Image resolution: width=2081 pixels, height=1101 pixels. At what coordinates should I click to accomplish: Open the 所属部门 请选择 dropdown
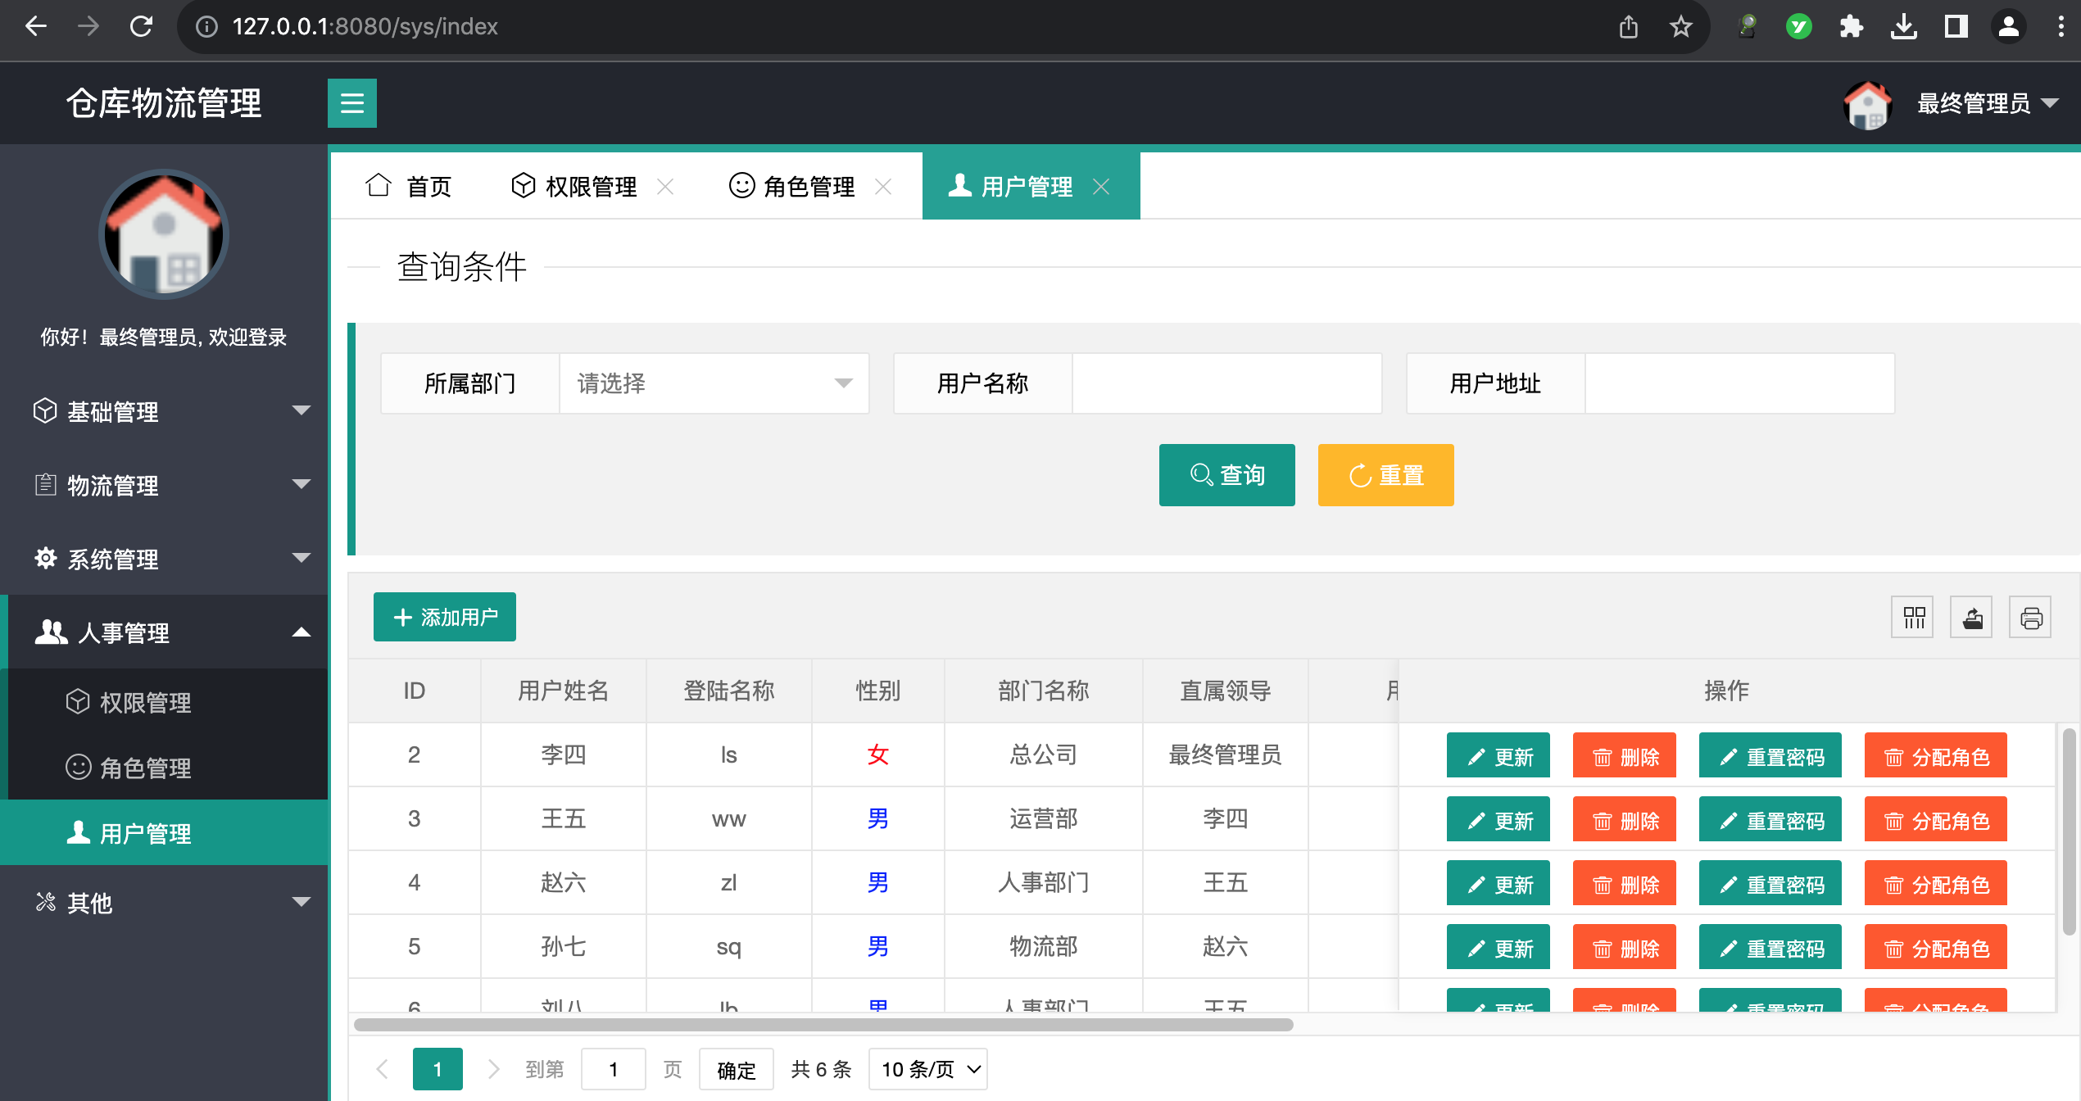pyautogui.click(x=714, y=383)
